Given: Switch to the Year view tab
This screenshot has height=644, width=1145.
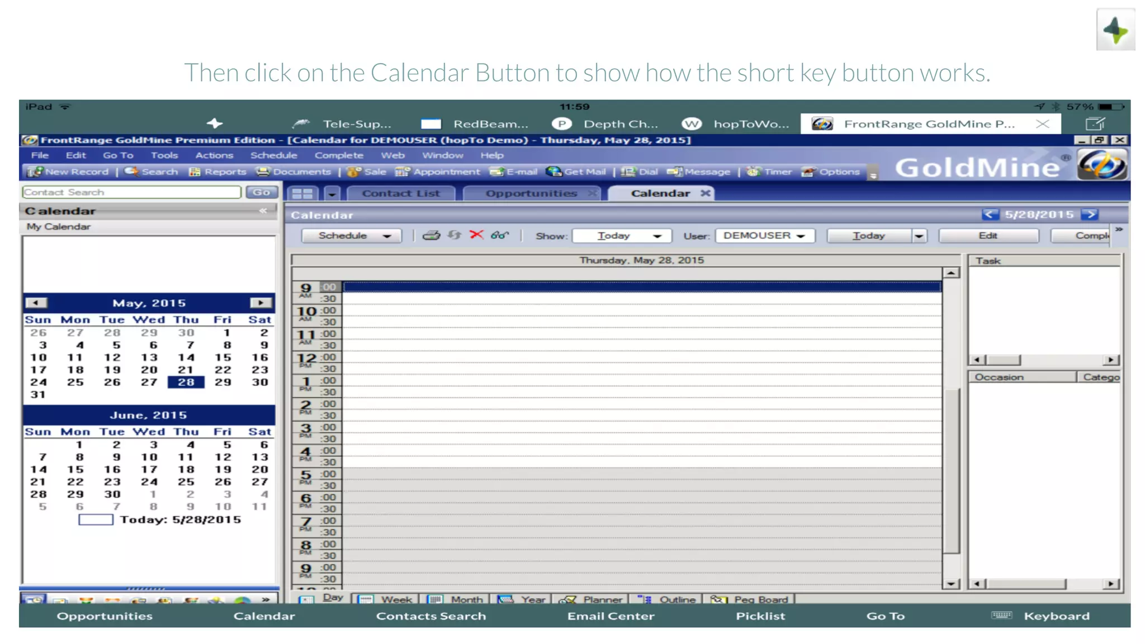Looking at the screenshot, I should click(x=521, y=599).
